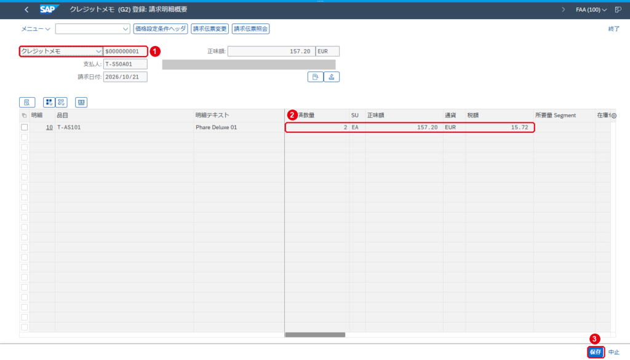630x360 pixels.
Task: Click the SAP logo
Action: tap(49, 9)
